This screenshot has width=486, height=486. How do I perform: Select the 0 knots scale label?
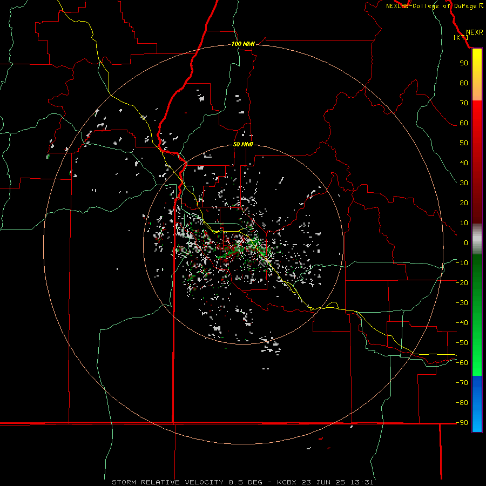coord(466,243)
